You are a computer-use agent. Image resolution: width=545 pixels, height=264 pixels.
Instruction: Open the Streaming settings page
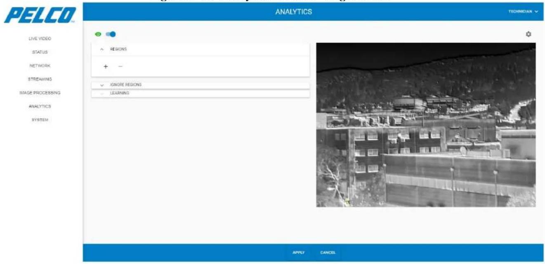[x=40, y=79]
